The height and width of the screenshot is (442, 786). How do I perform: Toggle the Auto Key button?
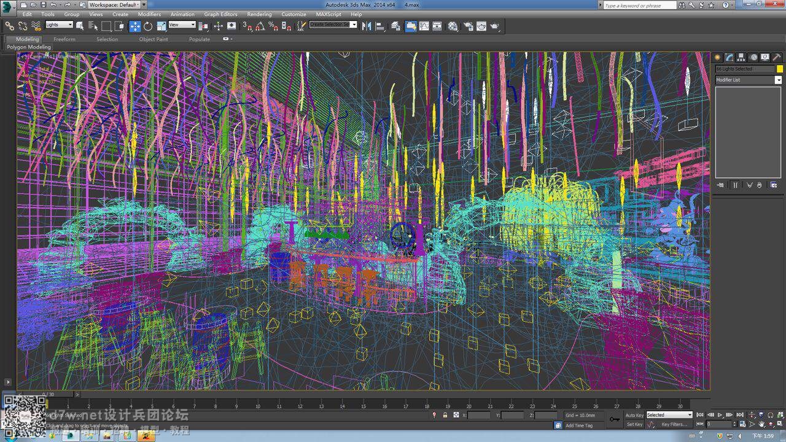634,415
